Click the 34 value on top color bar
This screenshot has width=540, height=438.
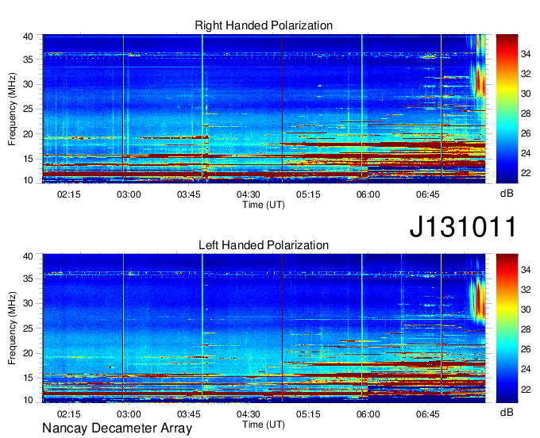click(526, 54)
